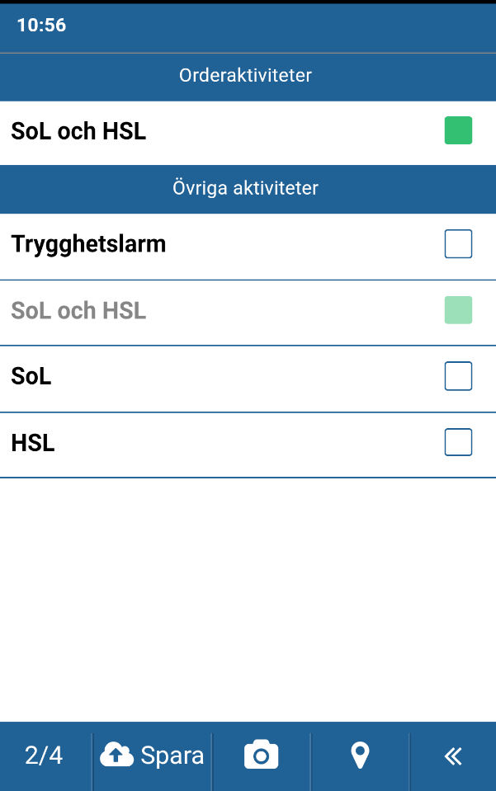Tap the Övriga aktiviteter section header
This screenshot has height=791, width=496.
(x=248, y=188)
